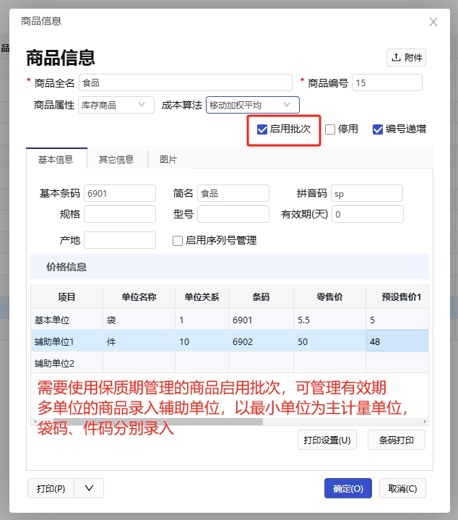The image size is (458, 520).
Task: Open the 图片 tab
Action: click(x=168, y=160)
